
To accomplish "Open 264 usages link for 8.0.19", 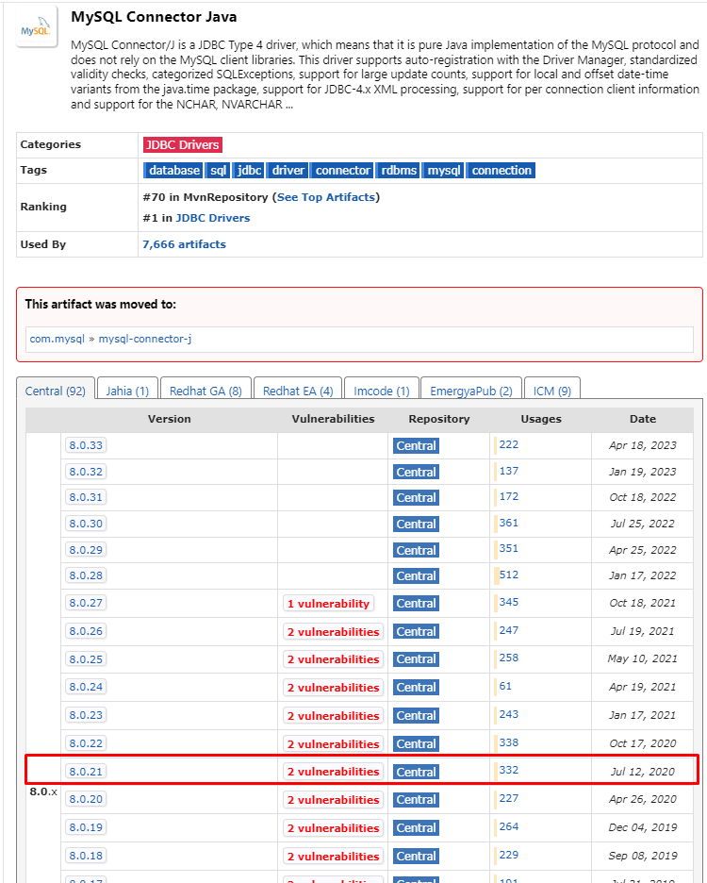I will (x=509, y=826).
